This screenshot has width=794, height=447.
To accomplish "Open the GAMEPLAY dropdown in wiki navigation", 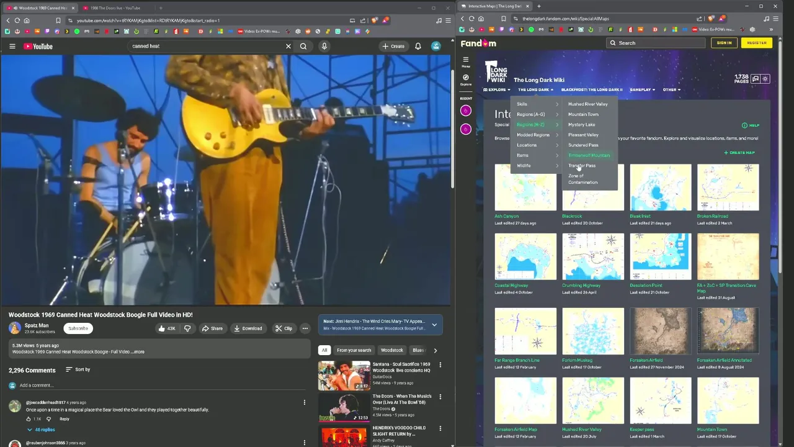I will pos(642,89).
